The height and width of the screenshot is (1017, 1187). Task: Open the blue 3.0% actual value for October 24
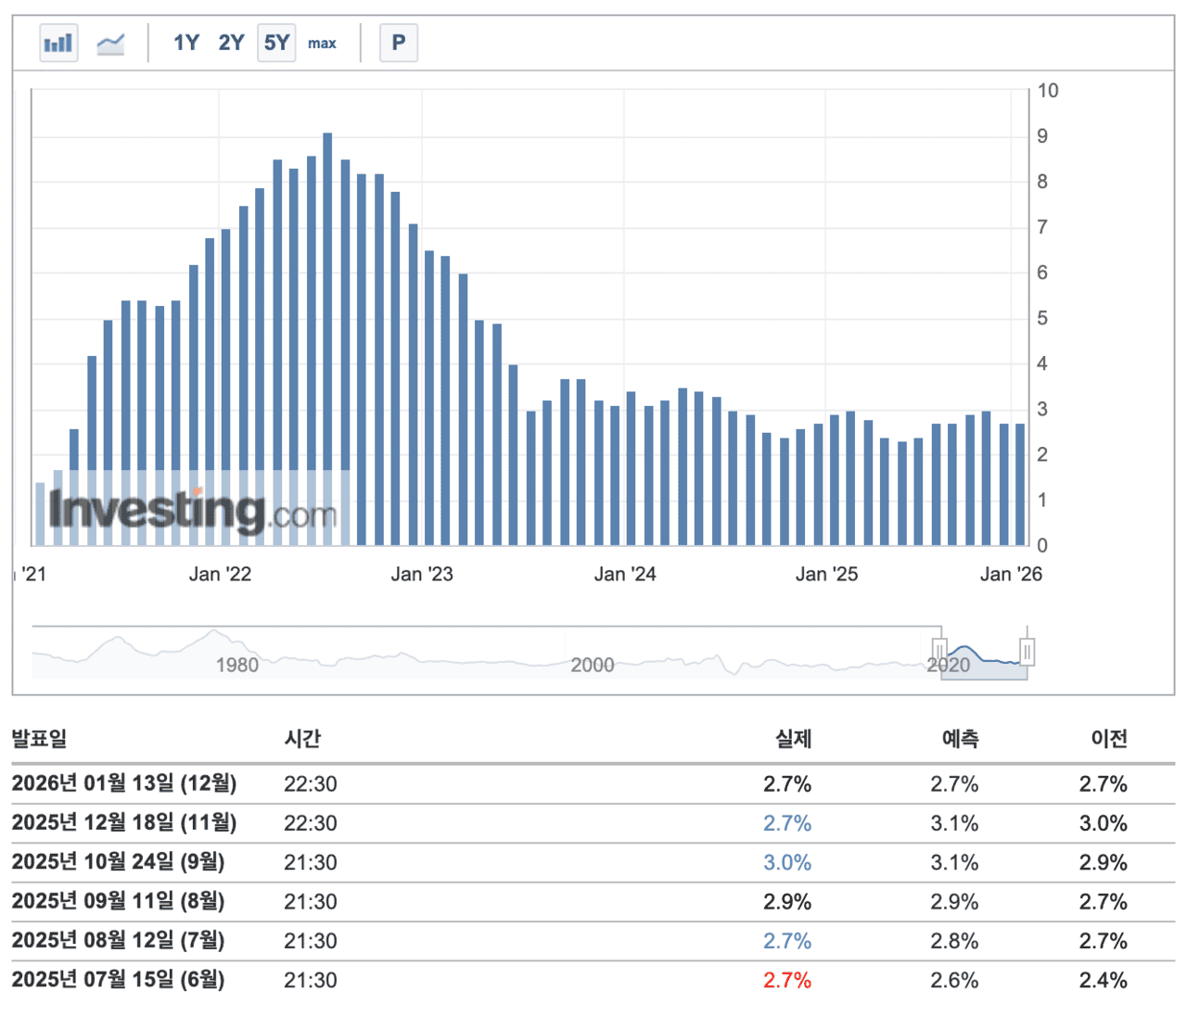coord(787,861)
